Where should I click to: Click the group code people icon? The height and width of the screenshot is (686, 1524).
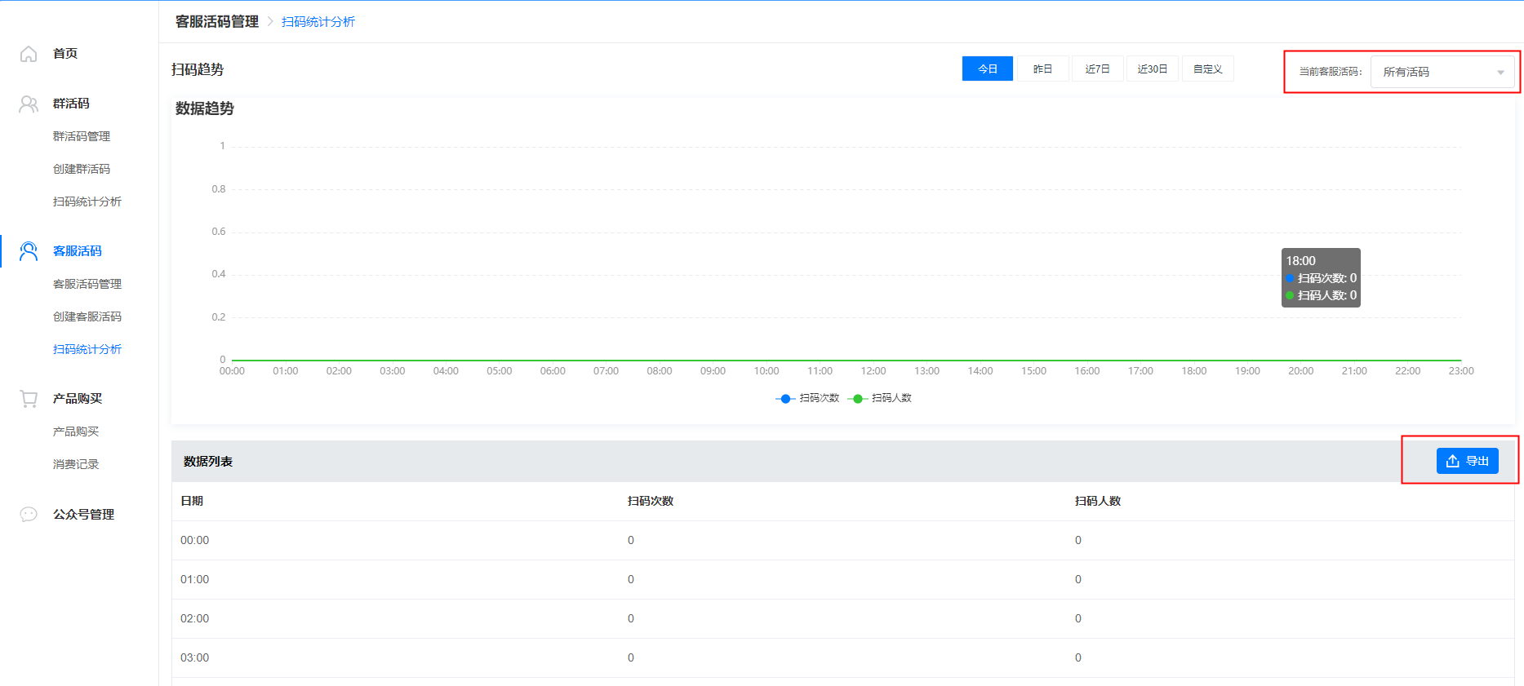(x=29, y=104)
